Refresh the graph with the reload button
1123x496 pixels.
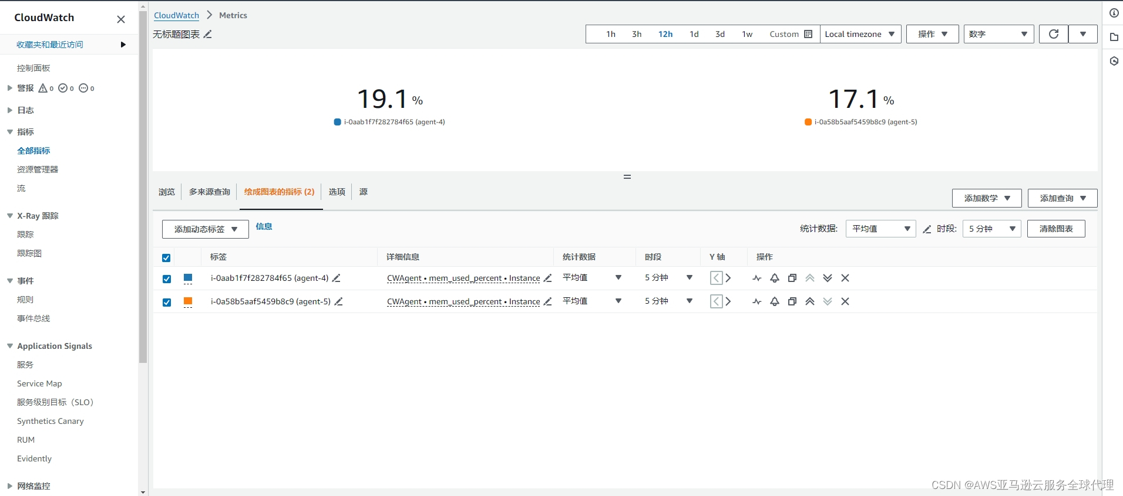(1054, 34)
